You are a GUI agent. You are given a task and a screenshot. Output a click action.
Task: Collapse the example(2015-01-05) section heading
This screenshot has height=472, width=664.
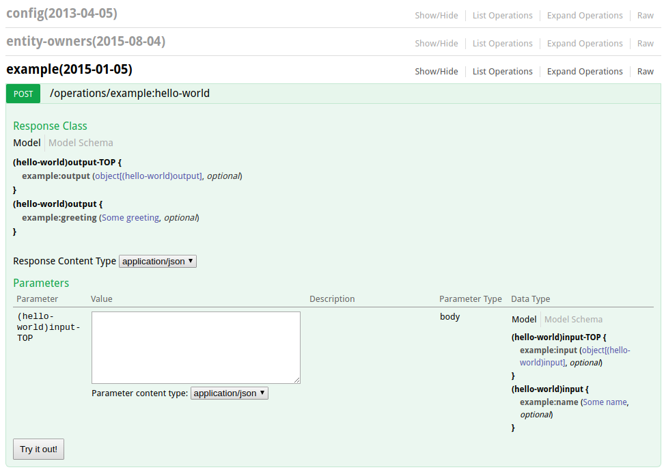click(x=70, y=69)
